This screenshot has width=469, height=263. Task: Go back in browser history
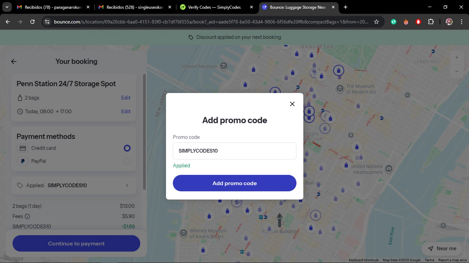coord(8,22)
